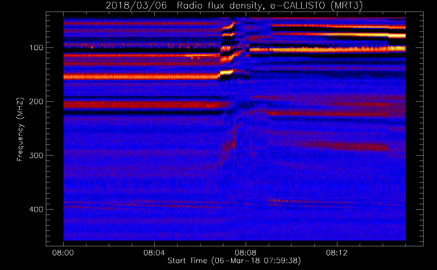Click the 08:08 time tick label

(246, 253)
